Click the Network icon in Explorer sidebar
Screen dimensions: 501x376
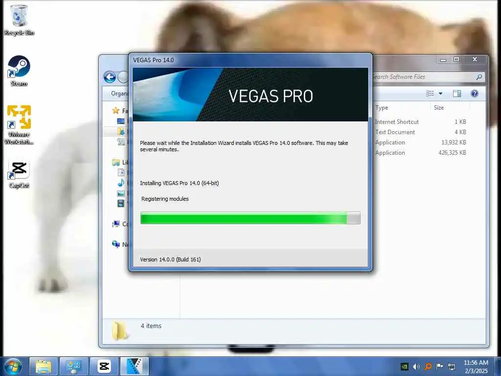coord(115,245)
